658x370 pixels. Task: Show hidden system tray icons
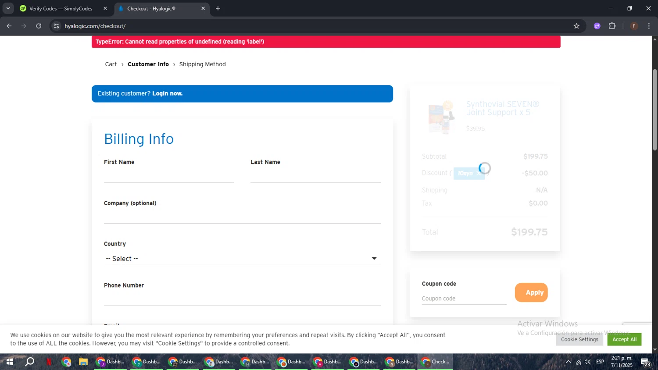pos(568,362)
